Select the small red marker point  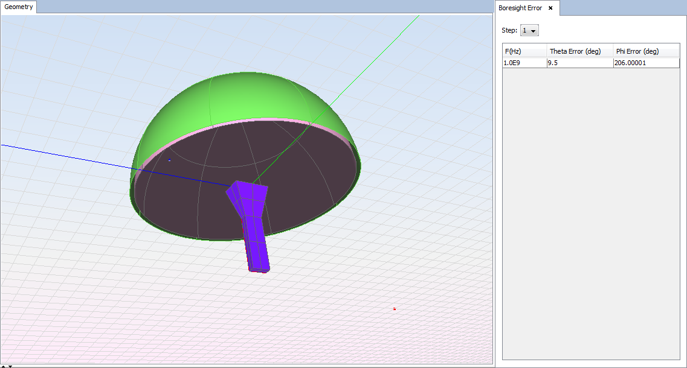tap(395, 309)
